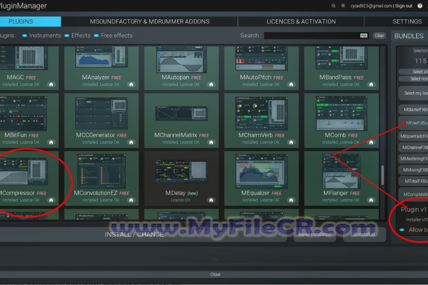Open MSOUNDFACTORY & MDRUMMER ADDONS tab

tap(150, 21)
